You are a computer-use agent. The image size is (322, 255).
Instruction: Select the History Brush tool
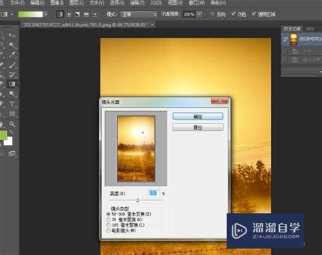[12, 75]
